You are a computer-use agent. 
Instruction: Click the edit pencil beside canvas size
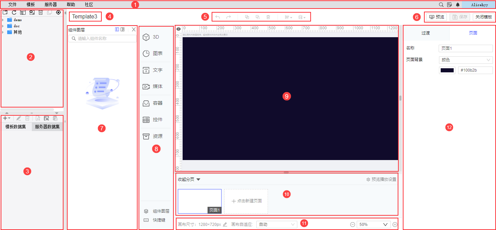pyautogui.click(x=225, y=225)
